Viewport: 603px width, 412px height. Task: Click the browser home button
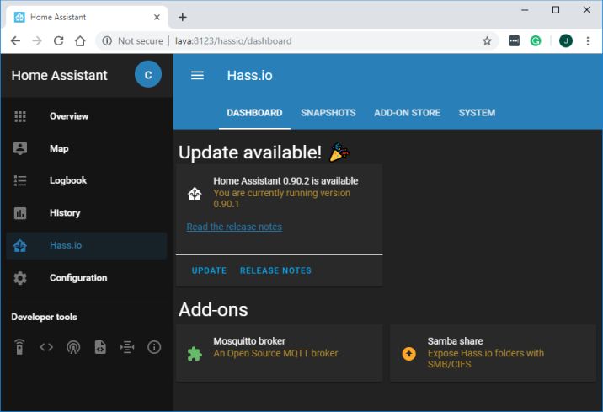(x=80, y=40)
